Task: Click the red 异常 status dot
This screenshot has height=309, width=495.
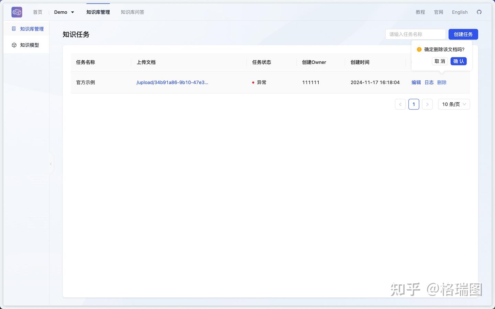Action: click(253, 82)
